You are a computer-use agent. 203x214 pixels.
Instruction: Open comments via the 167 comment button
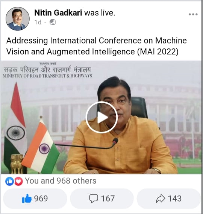point(102,199)
